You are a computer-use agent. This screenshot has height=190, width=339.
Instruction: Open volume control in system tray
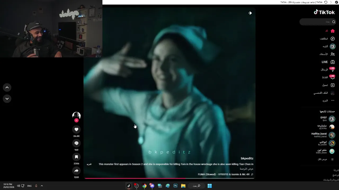[x=18, y=186]
